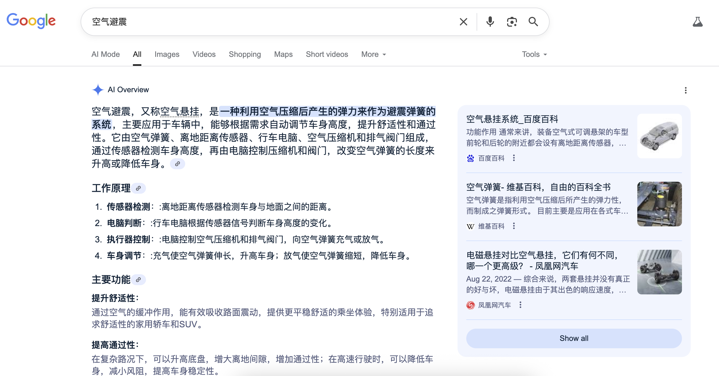
Task: Click link icon beside 主要功能 heading
Action: tap(138, 280)
